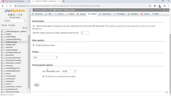Expand the onlineschool database node
The width and height of the screenshot is (171, 96).
tap(2, 79)
